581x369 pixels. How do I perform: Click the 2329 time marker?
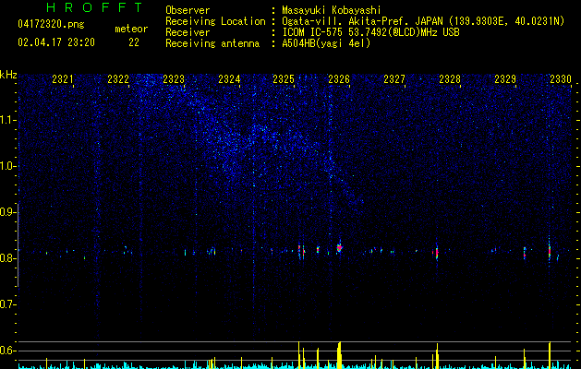[x=505, y=79]
